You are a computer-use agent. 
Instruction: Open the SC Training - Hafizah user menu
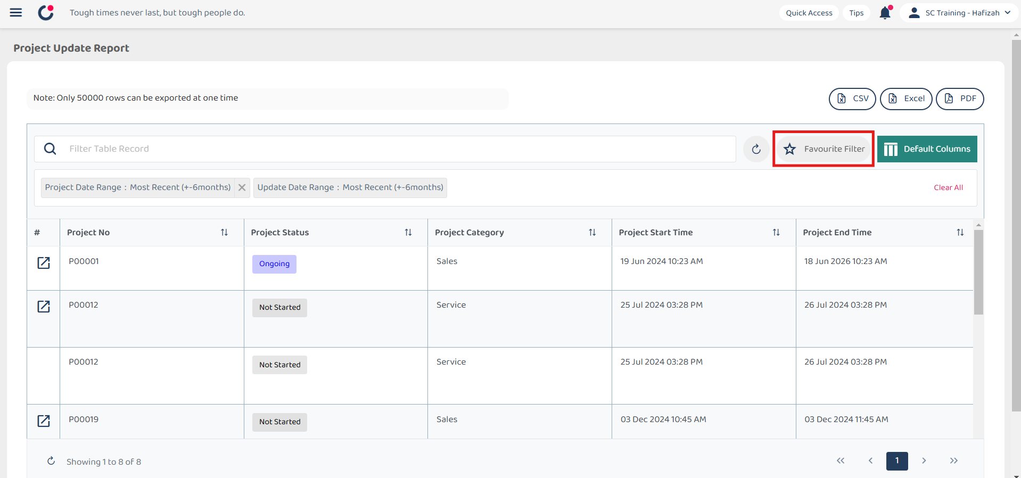pos(959,13)
